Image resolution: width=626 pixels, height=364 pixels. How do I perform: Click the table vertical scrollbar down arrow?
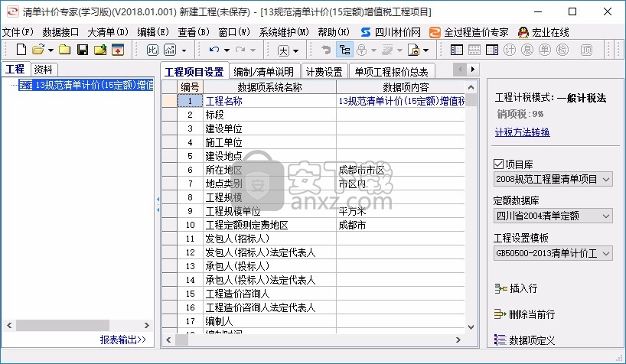pos(471,327)
